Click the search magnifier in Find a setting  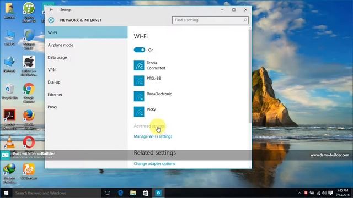pyautogui.click(x=245, y=20)
